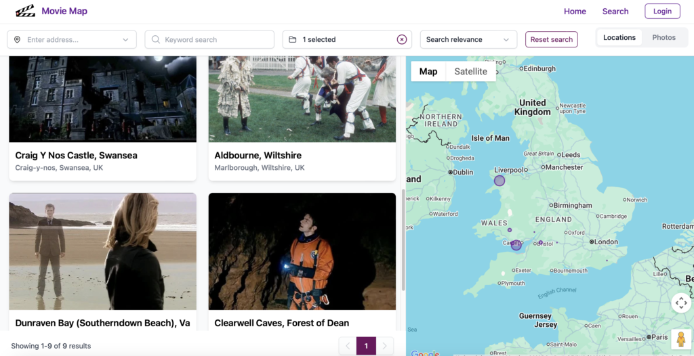Click the magnifier icon in keyword search

coord(156,40)
